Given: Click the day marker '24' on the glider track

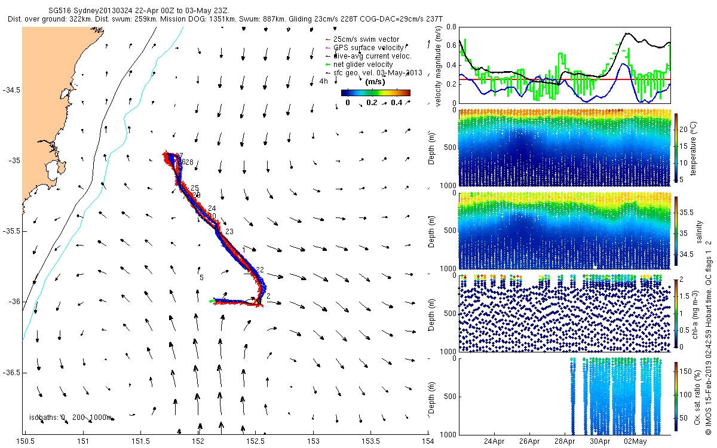Looking at the screenshot, I should [212, 208].
